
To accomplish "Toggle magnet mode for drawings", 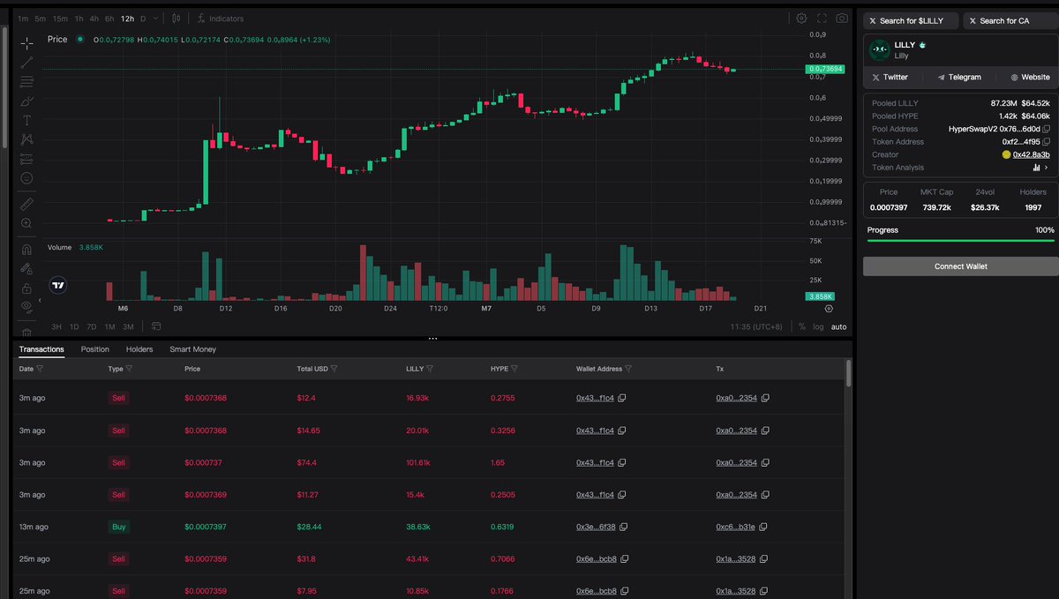I will (x=26, y=250).
